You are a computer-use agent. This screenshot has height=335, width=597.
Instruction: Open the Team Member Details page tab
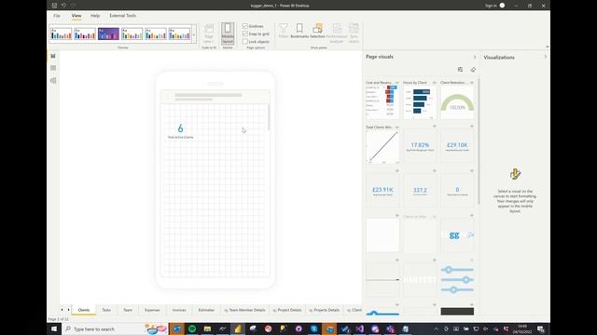tap(244, 310)
